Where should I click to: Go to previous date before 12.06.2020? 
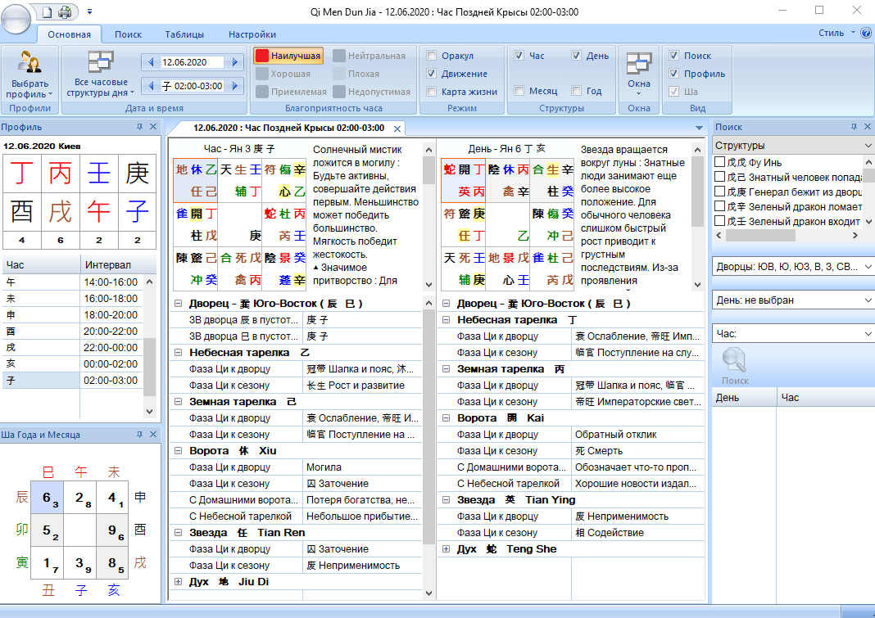coord(150,62)
